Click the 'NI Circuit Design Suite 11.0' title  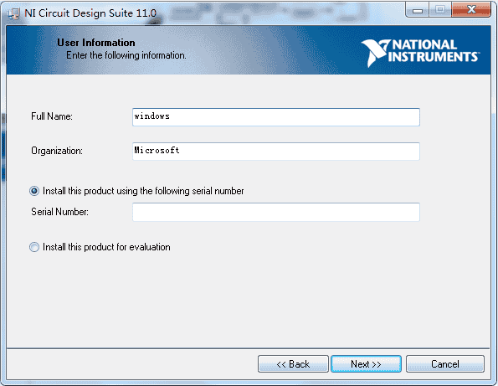point(90,13)
